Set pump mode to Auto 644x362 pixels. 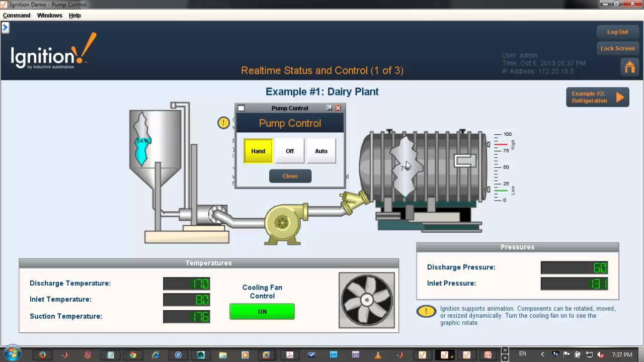pos(321,151)
